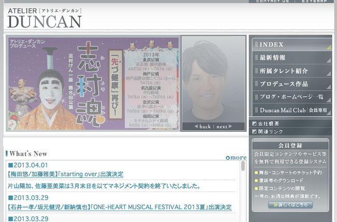
Task: Click the icon beside 会社概要
Action: point(254,124)
